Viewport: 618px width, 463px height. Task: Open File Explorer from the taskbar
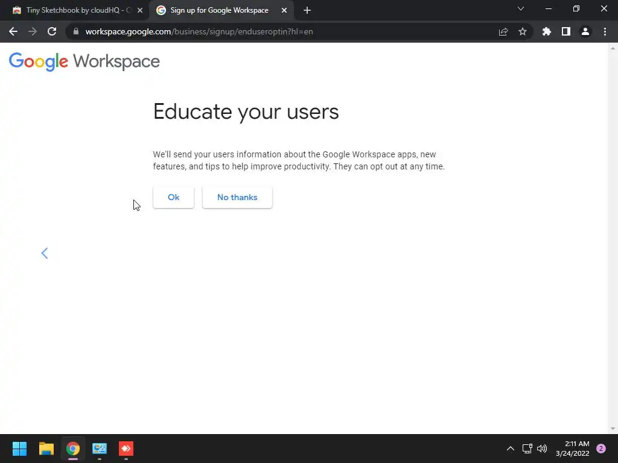click(46, 449)
